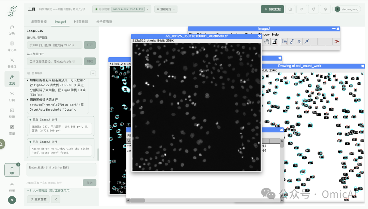Click the 加载数据 load data button
This screenshot has width=368, height=209.
[273, 9]
